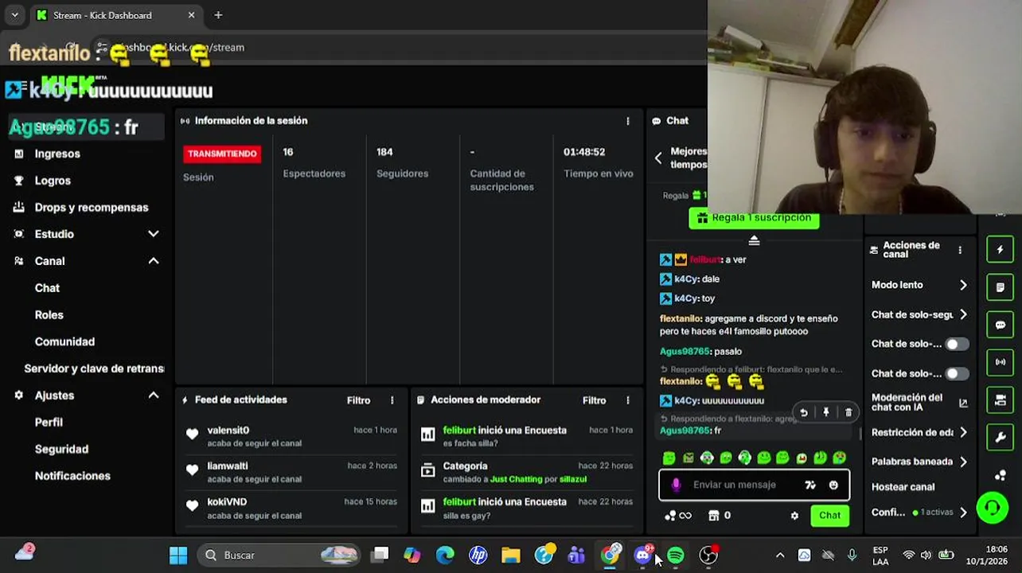
Task: Open OBS Studio from the taskbar
Action: [x=708, y=555]
